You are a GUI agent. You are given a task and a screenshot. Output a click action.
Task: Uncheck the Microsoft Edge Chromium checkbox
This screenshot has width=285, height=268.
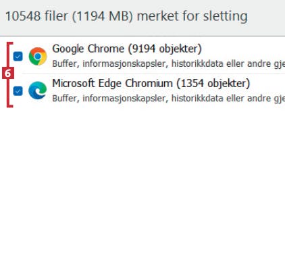click(x=18, y=91)
